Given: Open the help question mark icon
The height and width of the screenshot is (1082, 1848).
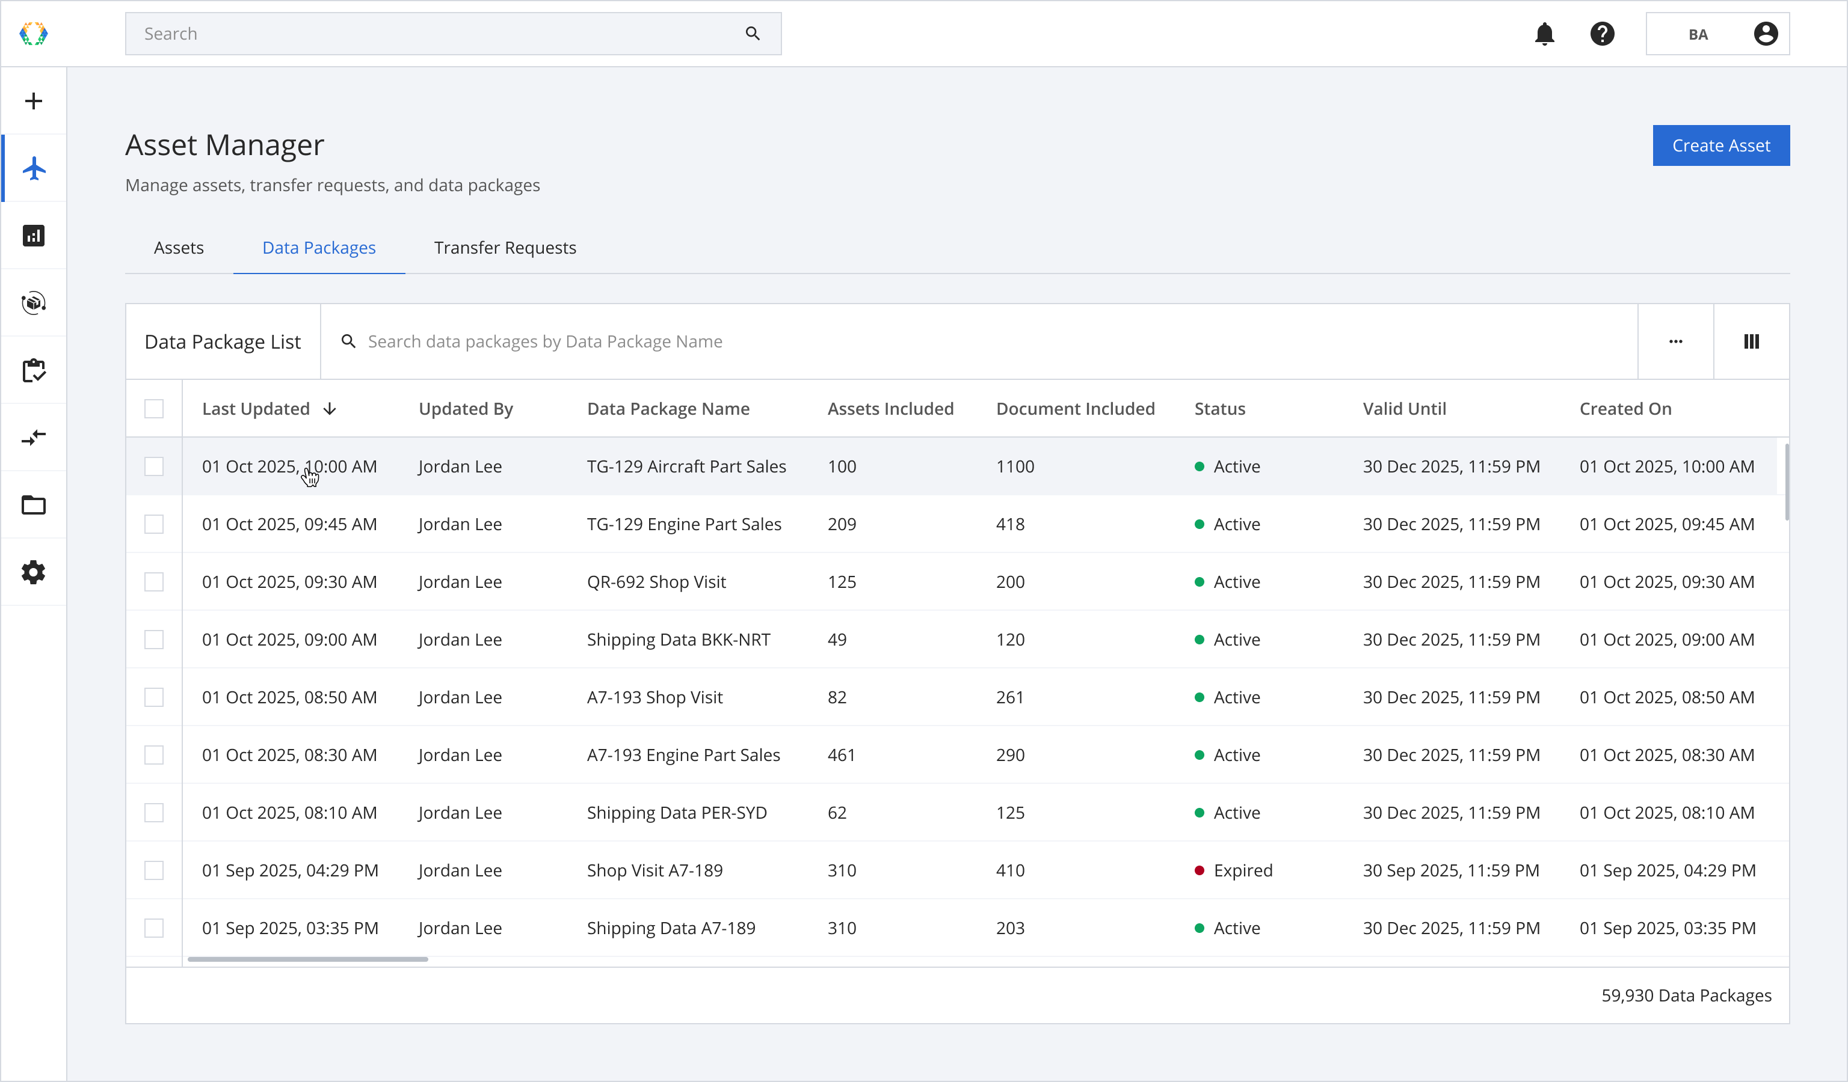Looking at the screenshot, I should click(1603, 34).
